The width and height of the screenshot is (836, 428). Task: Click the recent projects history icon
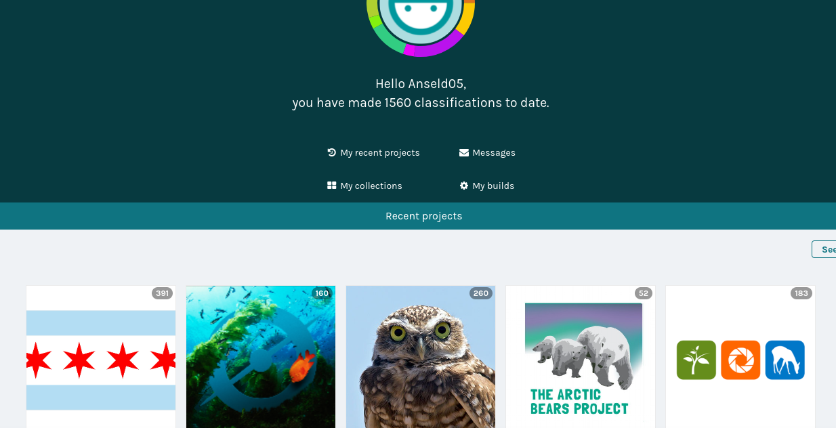(331, 152)
